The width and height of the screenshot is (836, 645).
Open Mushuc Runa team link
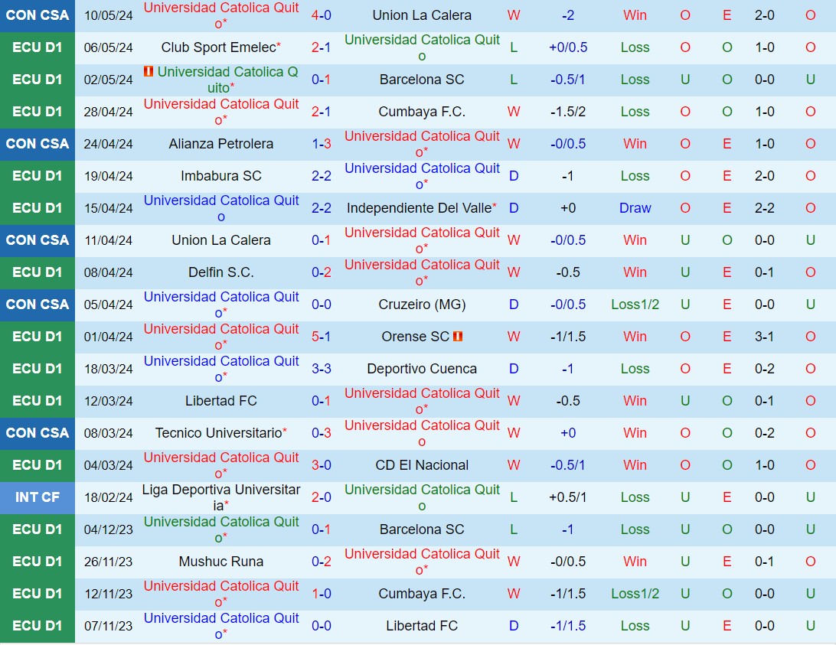tap(221, 562)
